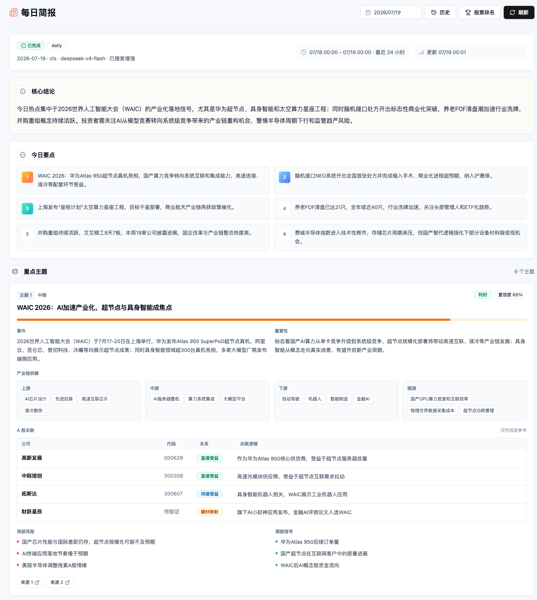The image size is (537, 600).
Task: Click stock code 000628
Action: [x=173, y=458]
